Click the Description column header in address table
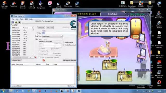166x93 pixels. click(x=20, y=64)
